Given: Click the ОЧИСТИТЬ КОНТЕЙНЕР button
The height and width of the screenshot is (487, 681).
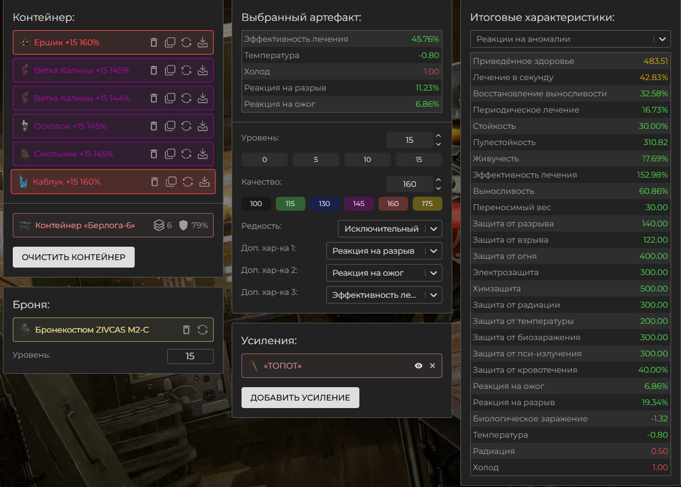Looking at the screenshot, I should pos(74,257).
